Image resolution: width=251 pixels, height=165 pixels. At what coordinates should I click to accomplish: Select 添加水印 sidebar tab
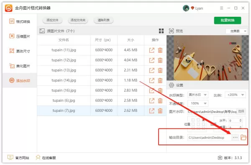pyautogui.click(x=20, y=80)
